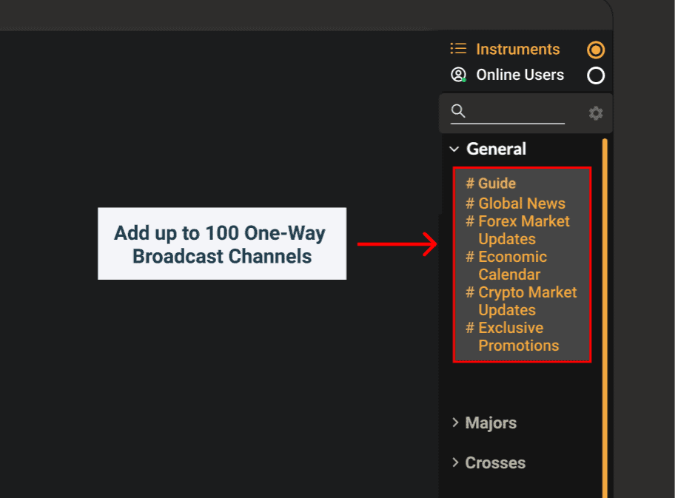The image size is (675, 498).
Task: Select the Online Users radio button
Action: pyautogui.click(x=596, y=75)
